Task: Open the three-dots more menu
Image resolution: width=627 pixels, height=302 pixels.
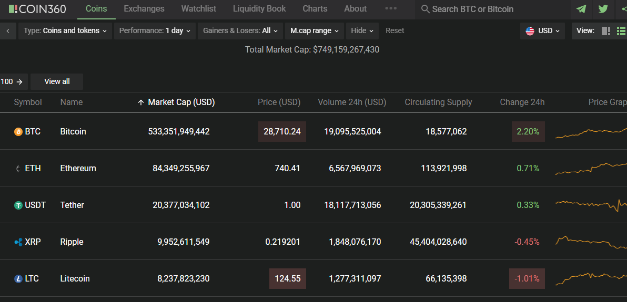Action: (x=391, y=8)
